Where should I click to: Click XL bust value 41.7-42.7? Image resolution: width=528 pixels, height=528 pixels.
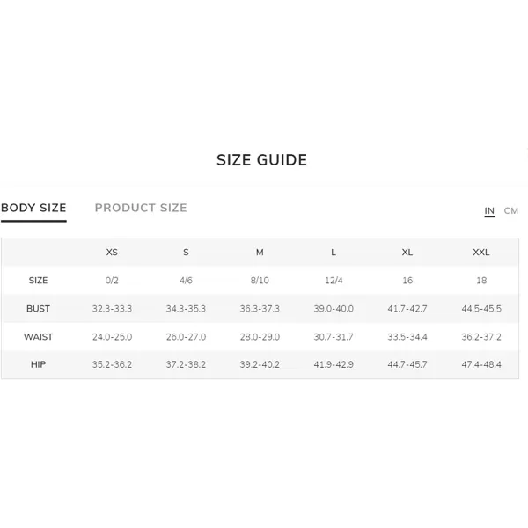click(407, 309)
